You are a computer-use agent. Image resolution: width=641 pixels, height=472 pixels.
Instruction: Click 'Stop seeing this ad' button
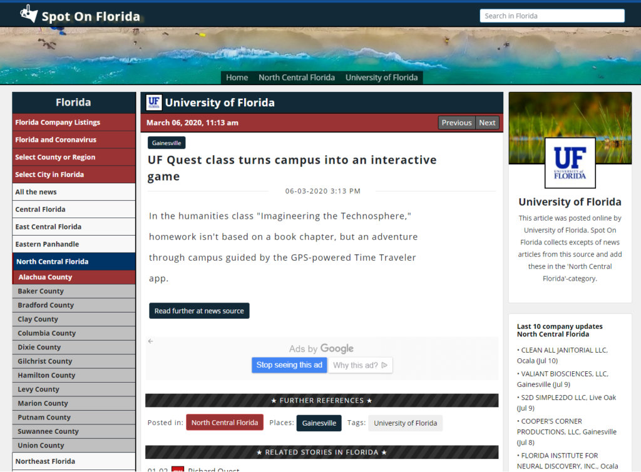tap(289, 365)
